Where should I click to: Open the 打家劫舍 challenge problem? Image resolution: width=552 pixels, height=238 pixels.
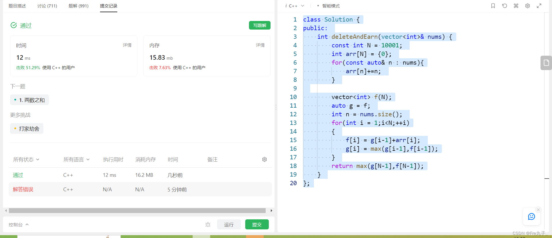click(x=27, y=129)
